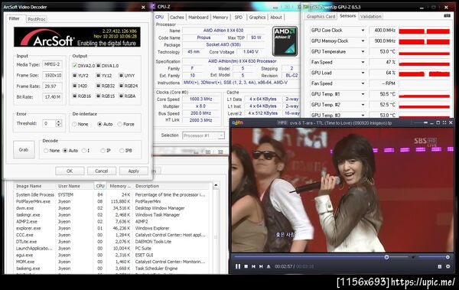Click the AMD Athlon II logo in CPU-Z
The height and width of the screenshot is (290, 459).
tap(285, 41)
